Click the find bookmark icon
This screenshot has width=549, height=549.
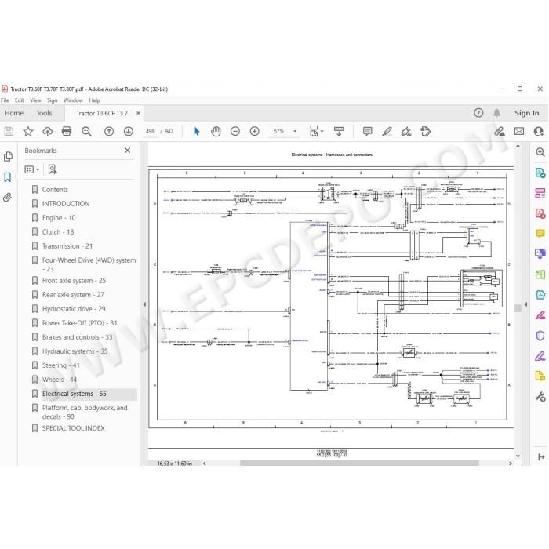[x=53, y=169]
